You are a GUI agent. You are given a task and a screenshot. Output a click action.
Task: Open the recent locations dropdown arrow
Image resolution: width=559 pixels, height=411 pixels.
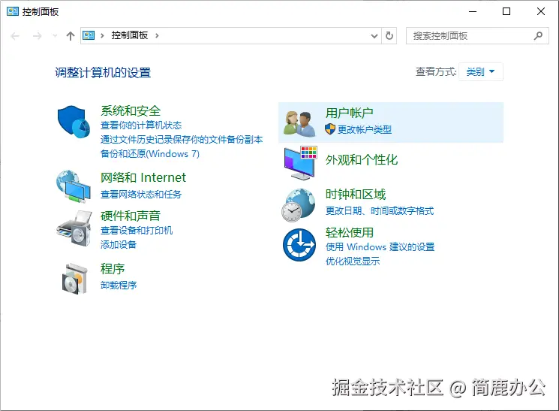tap(55, 35)
